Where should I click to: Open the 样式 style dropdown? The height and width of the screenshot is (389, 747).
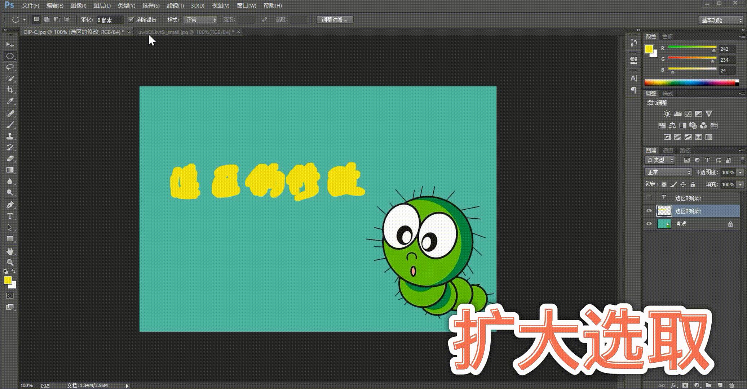[200, 20]
